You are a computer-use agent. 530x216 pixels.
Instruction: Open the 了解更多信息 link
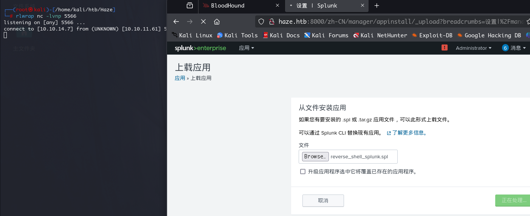point(407,133)
